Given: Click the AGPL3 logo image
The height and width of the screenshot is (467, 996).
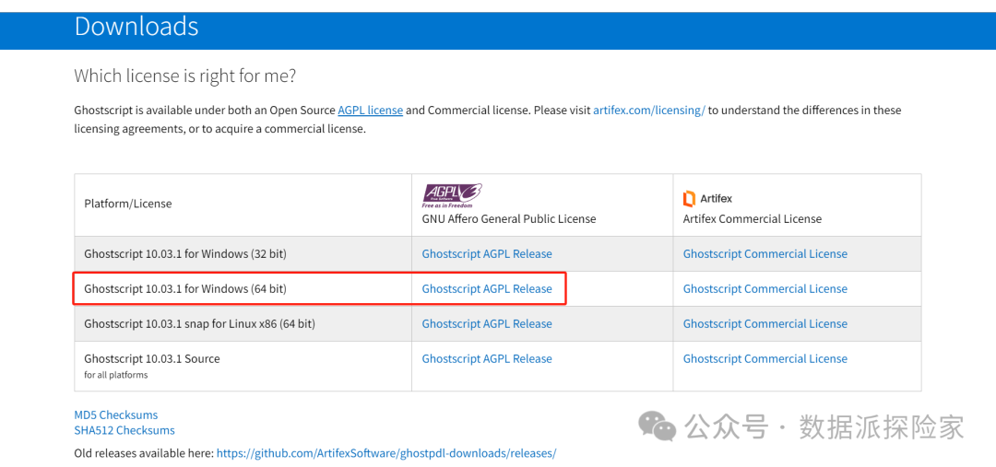Looking at the screenshot, I should pyautogui.click(x=452, y=196).
